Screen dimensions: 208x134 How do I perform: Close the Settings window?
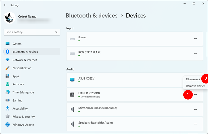(x=203, y=4)
